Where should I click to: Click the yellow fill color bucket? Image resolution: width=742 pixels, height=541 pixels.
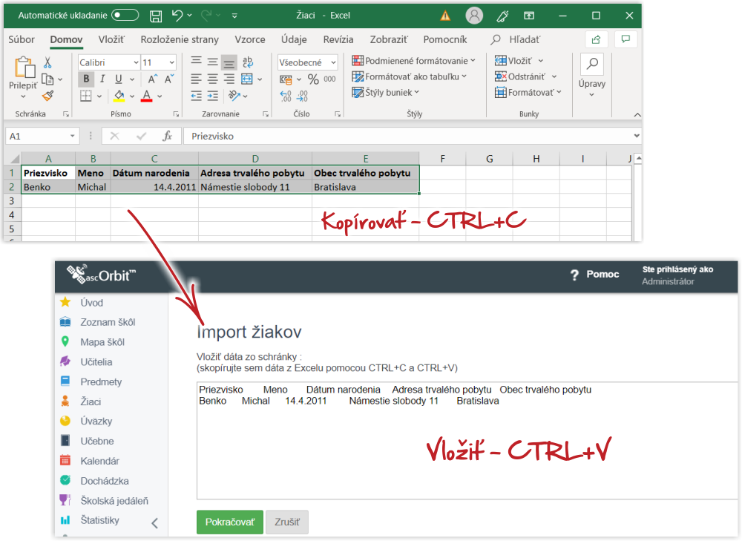coord(119,96)
